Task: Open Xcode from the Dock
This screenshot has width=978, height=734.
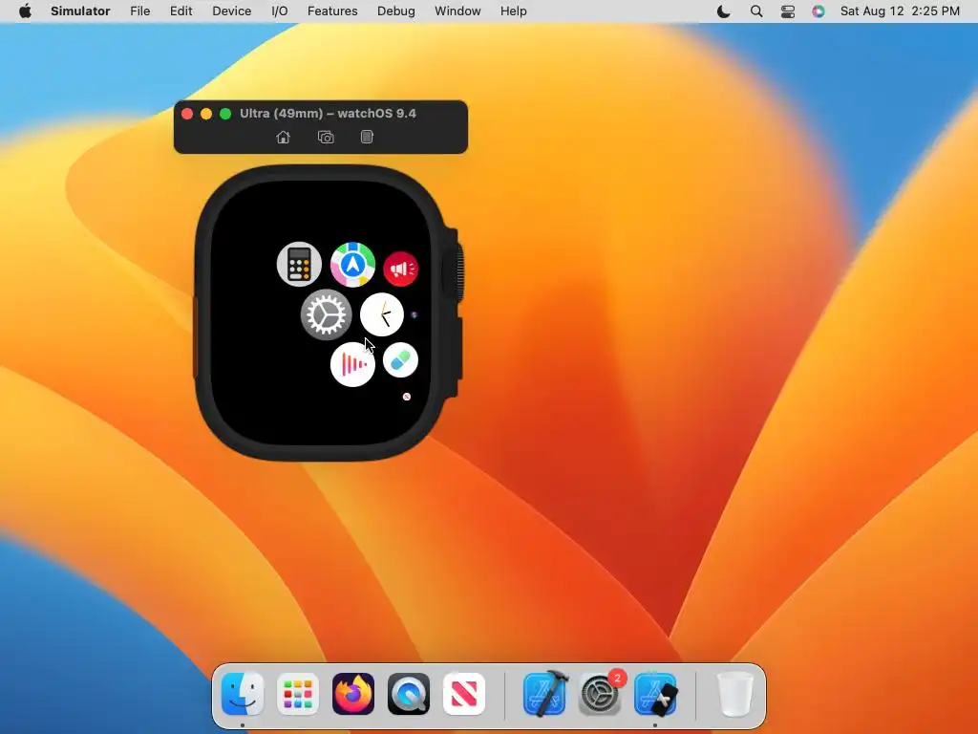Action: pyautogui.click(x=545, y=694)
